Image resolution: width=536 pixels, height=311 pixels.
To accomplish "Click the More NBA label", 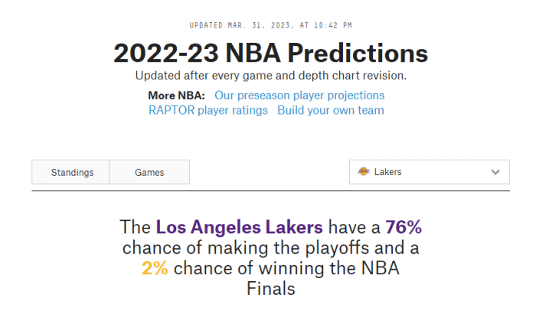I will [176, 96].
